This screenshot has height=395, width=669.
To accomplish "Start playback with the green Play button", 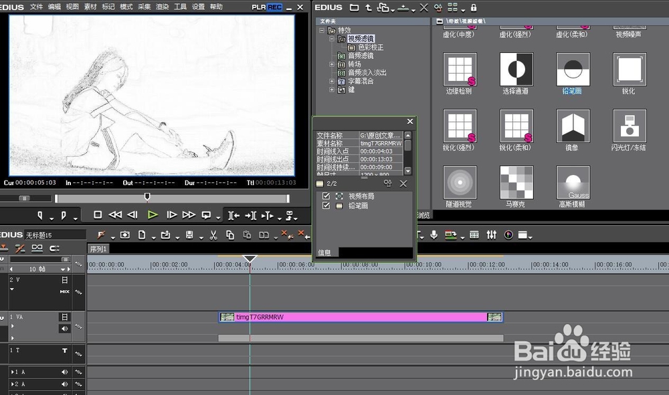I will coord(153,215).
